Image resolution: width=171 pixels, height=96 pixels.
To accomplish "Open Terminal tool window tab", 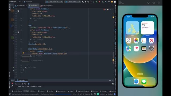I will coord(50,91).
